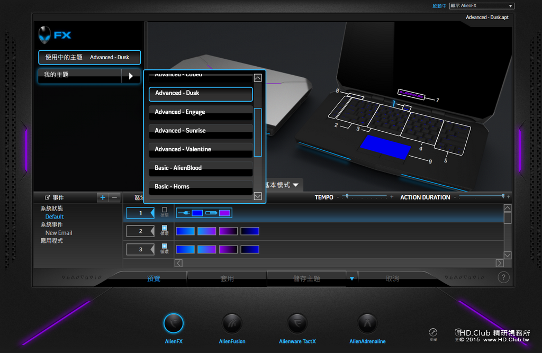The width and height of the screenshot is (542, 353).
Task: Click the round help question mark icon
Action: coord(503,277)
